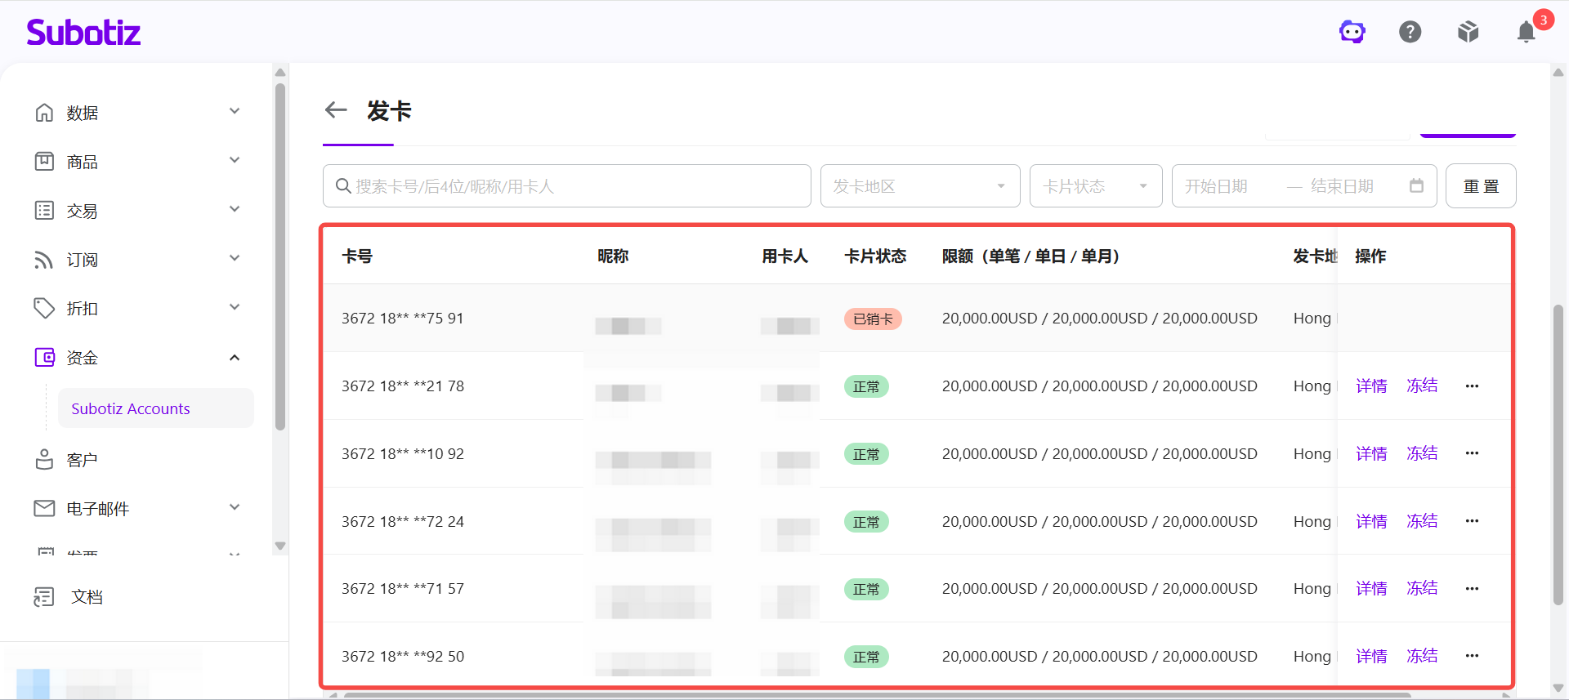Select 文档 in the sidebar
Viewport: 1569px width, 700px height.
coord(87,597)
